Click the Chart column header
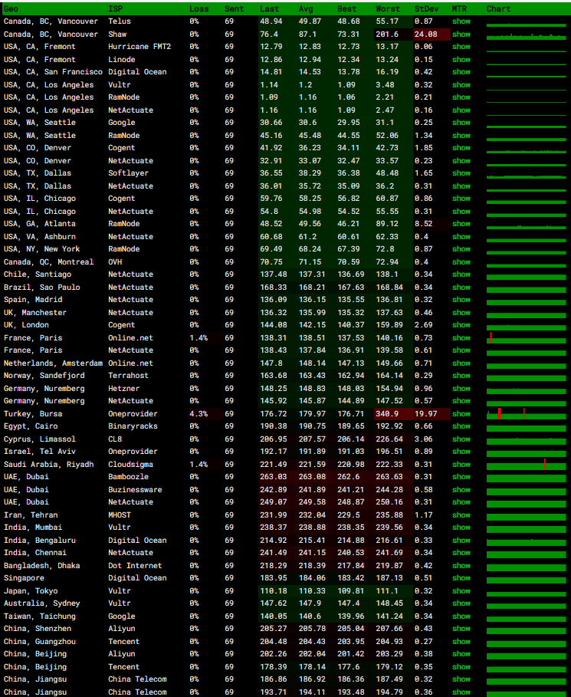The width and height of the screenshot is (571, 697). (498, 9)
